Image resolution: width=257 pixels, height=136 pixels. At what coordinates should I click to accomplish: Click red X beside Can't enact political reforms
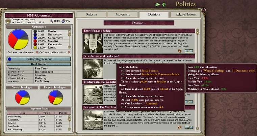[x=69, y=52]
